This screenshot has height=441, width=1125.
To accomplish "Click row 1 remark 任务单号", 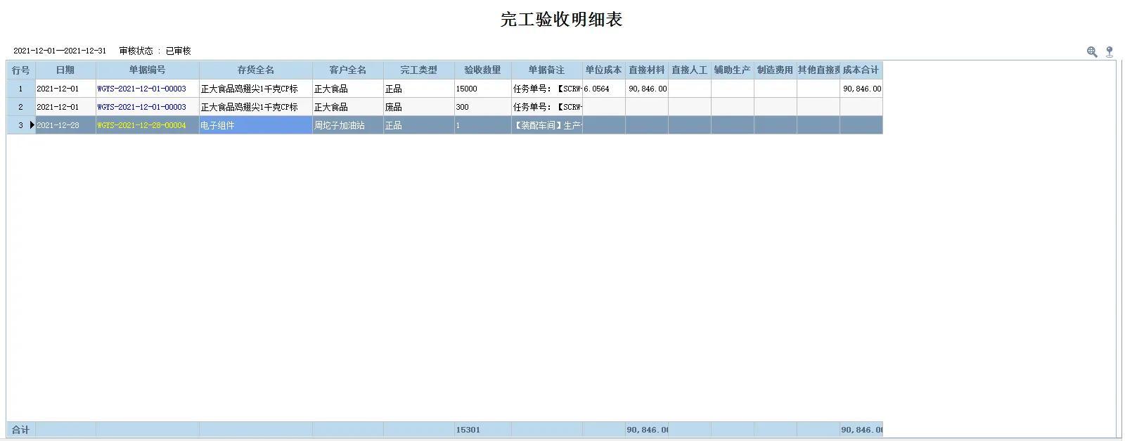I will 547,89.
